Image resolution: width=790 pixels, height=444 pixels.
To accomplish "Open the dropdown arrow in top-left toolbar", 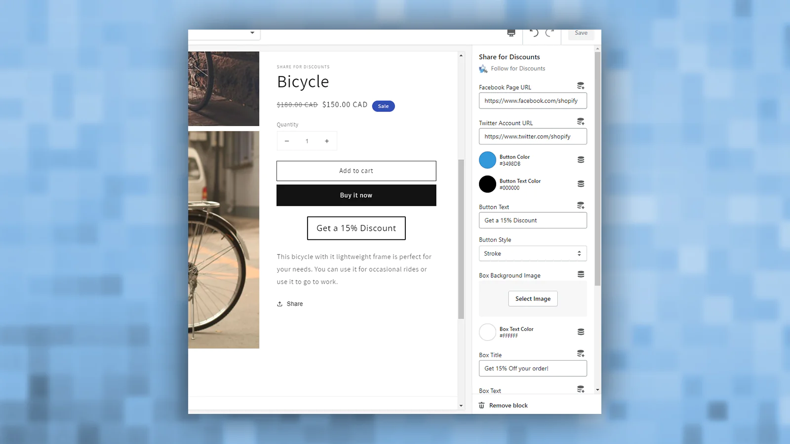I will coord(252,33).
